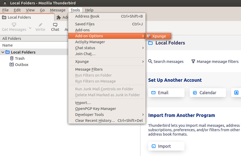This screenshot has height=156, width=241.
Task: Click the folder icon in the Local Folders tab
Action: coord(4,17)
